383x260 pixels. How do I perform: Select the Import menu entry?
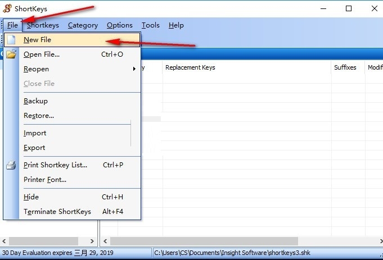click(72, 133)
